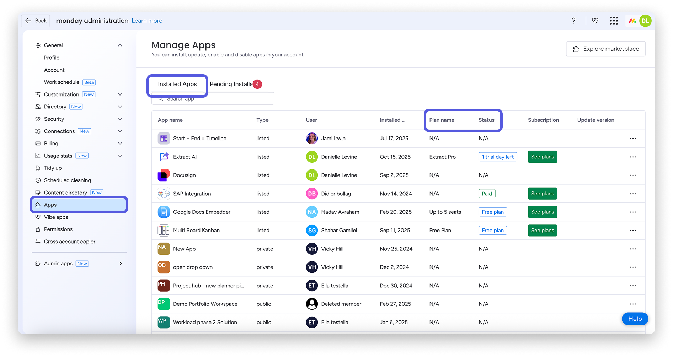Click Explore marketplace button
Image resolution: width=673 pixels, height=357 pixels.
[x=605, y=49]
